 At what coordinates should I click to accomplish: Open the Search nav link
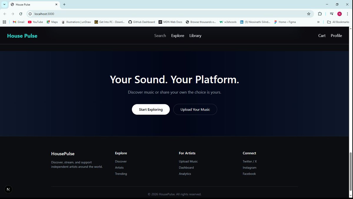[x=160, y=36]
